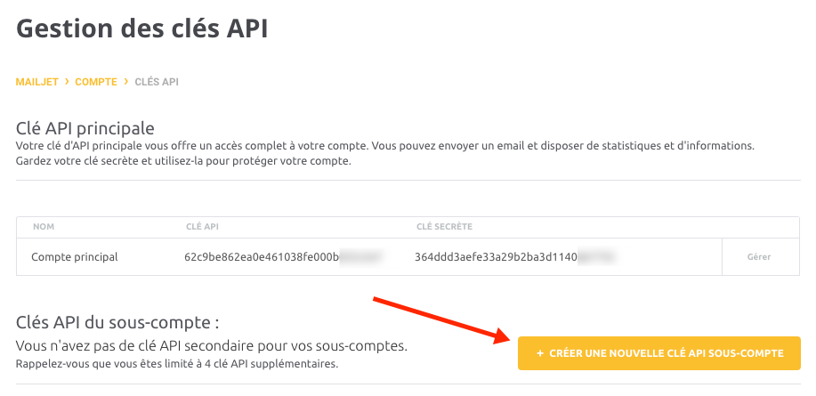Create a new sub-account API key

click(658, 353)
